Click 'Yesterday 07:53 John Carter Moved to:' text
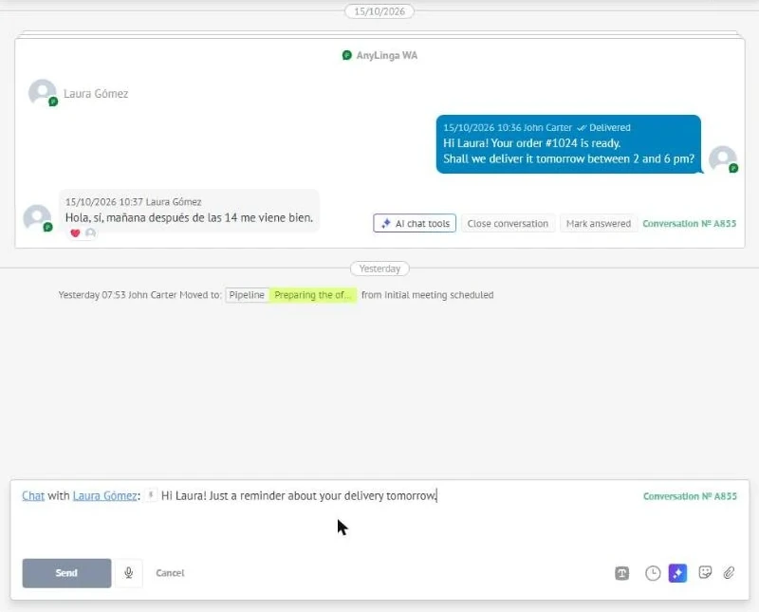The image size is (759, 612). pos(139,295)
